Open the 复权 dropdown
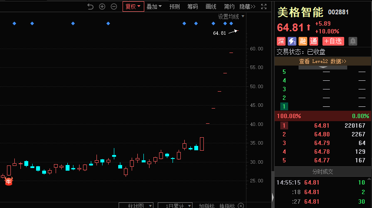Image resolution: width=372 pixels, height=208 pixels. click(x=133, y=7)
